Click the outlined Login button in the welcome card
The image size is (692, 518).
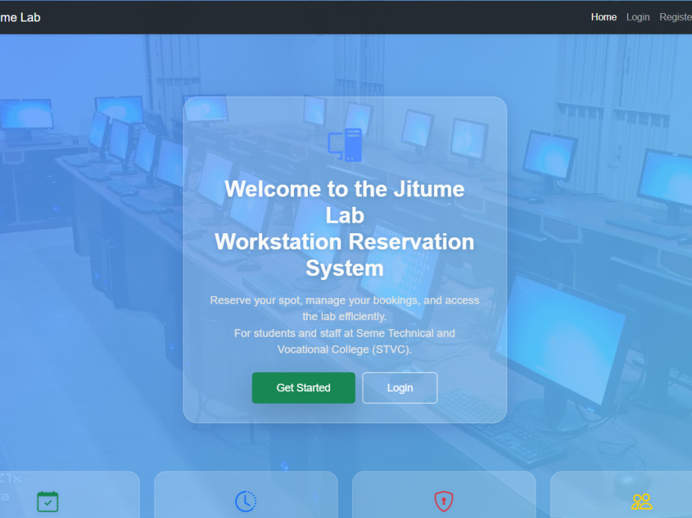coord(400,387)
